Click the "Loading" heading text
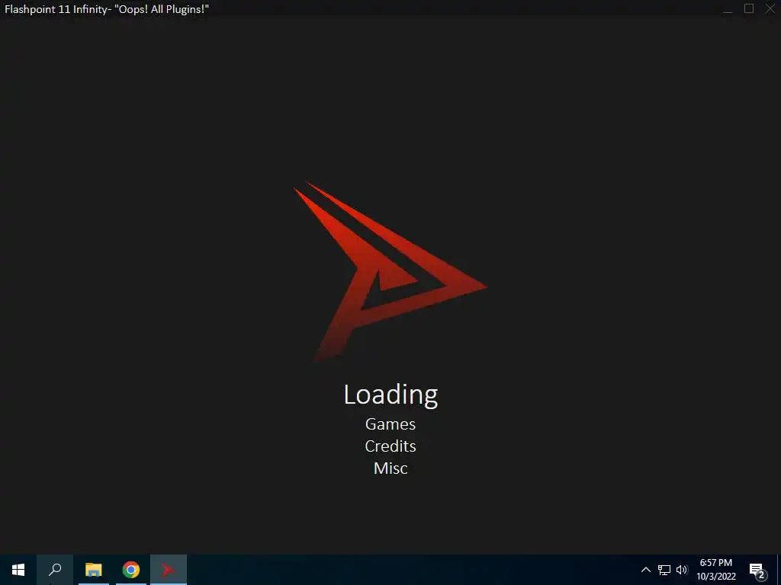 (x=390, y=395)
